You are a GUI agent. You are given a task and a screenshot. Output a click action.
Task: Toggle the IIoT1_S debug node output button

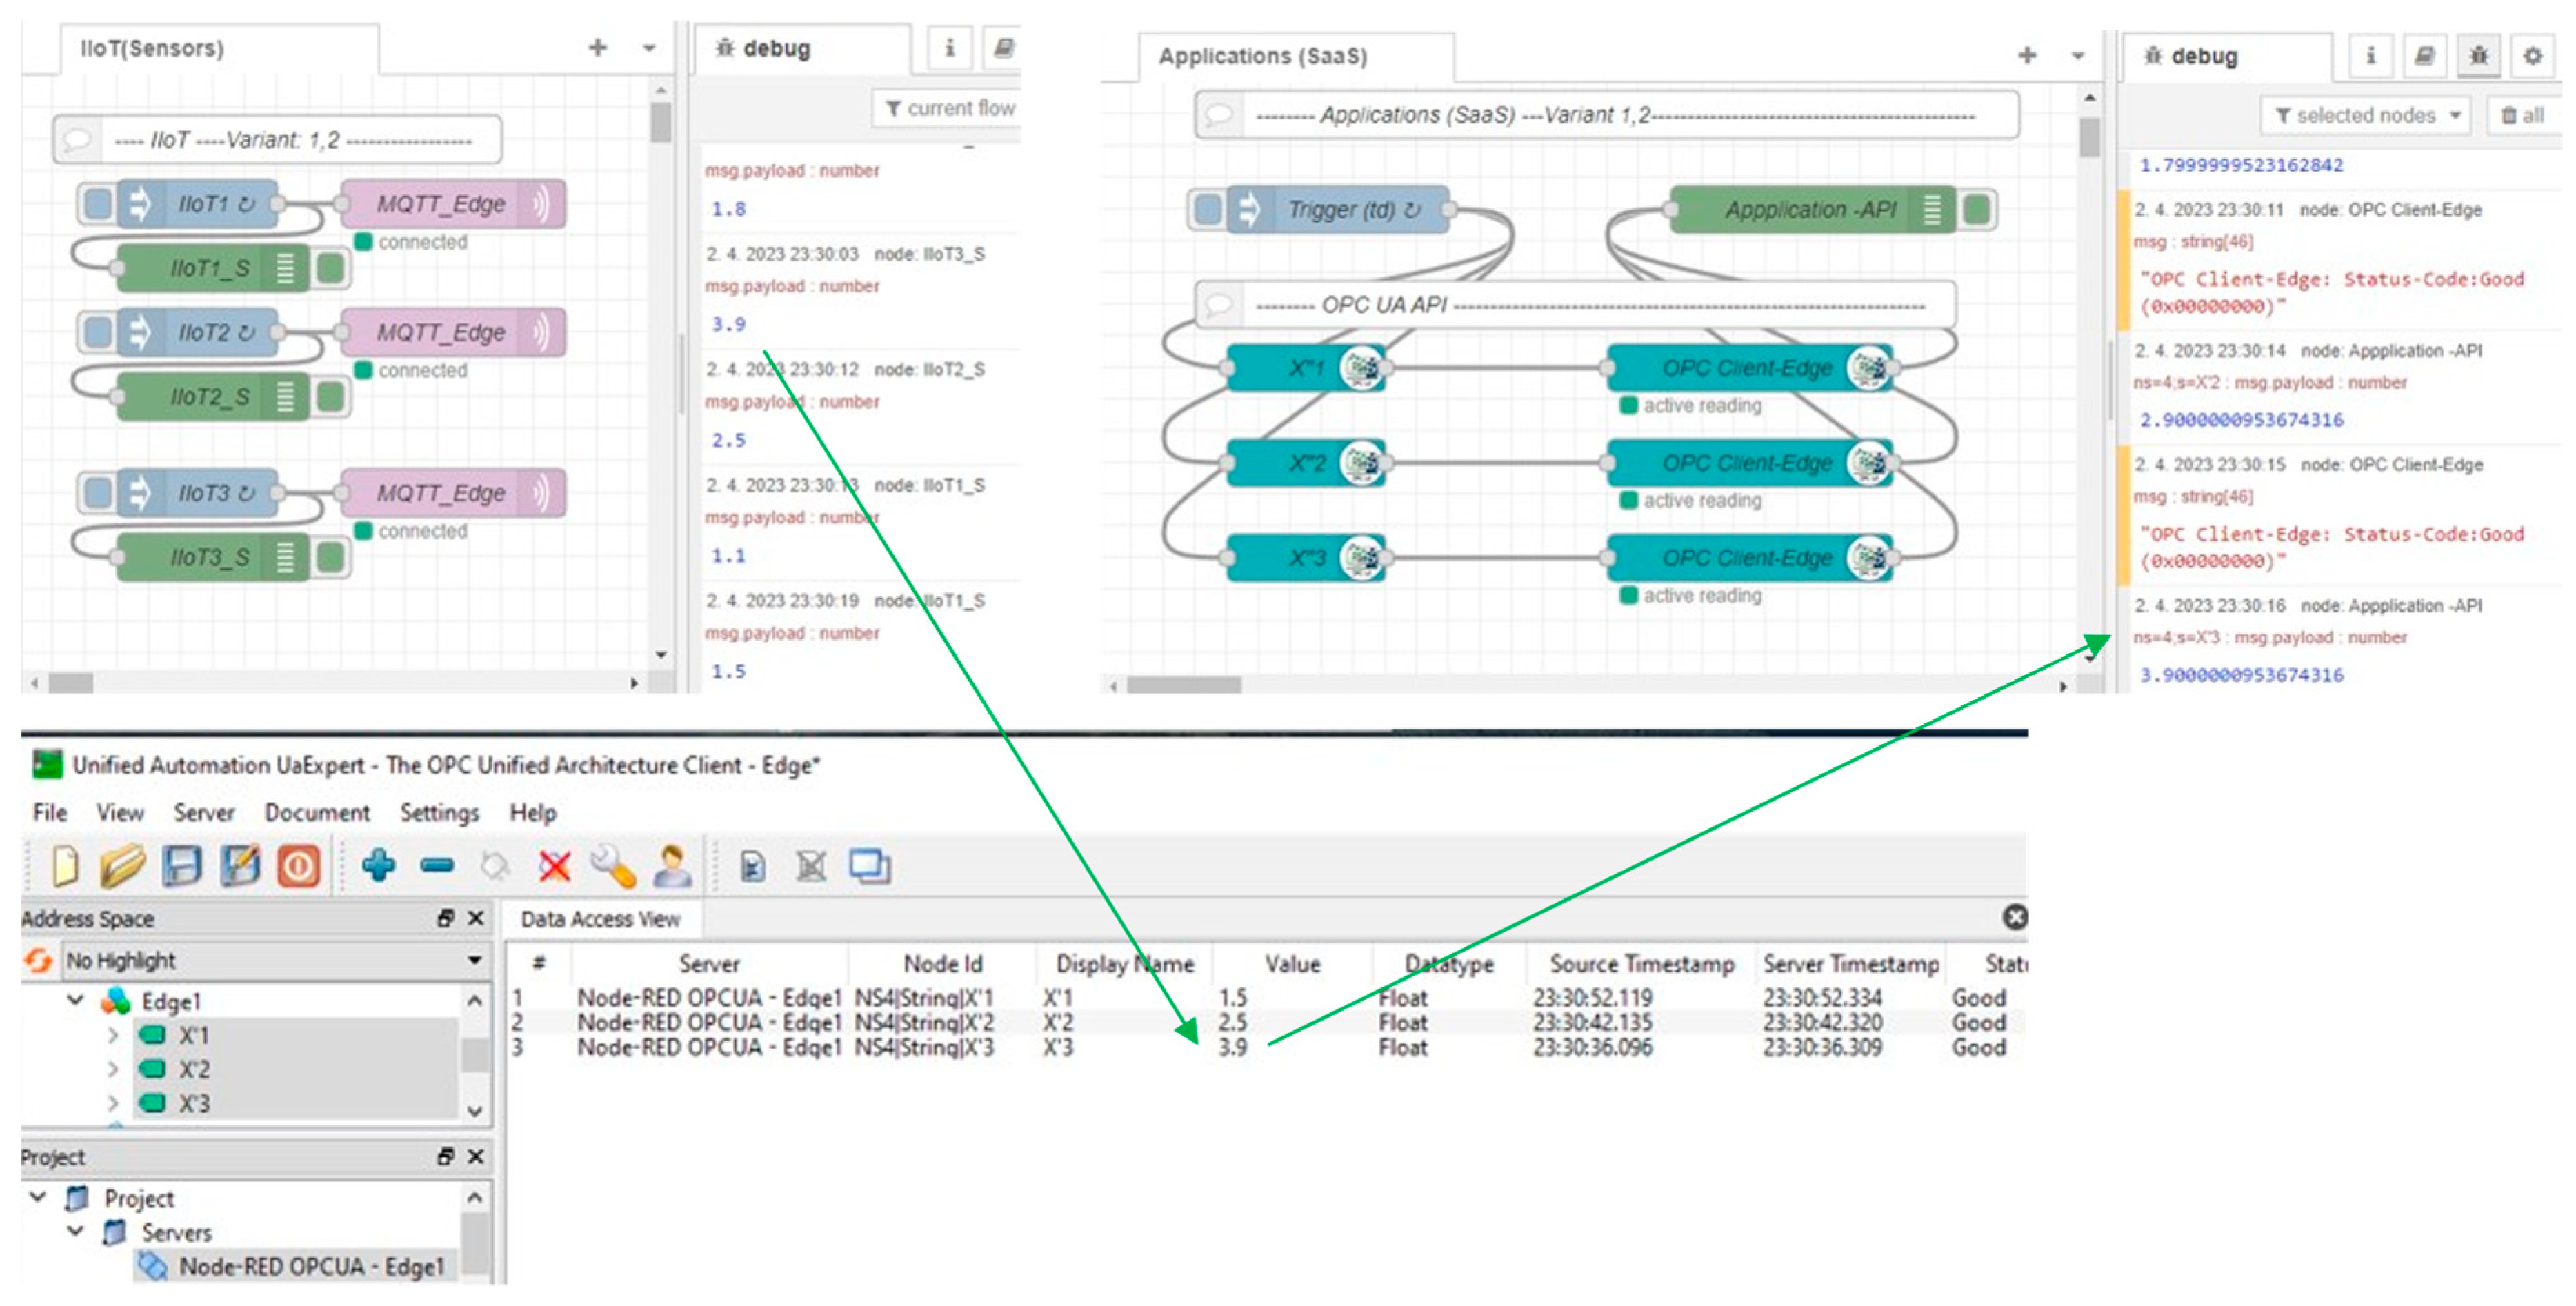point(331,268)
